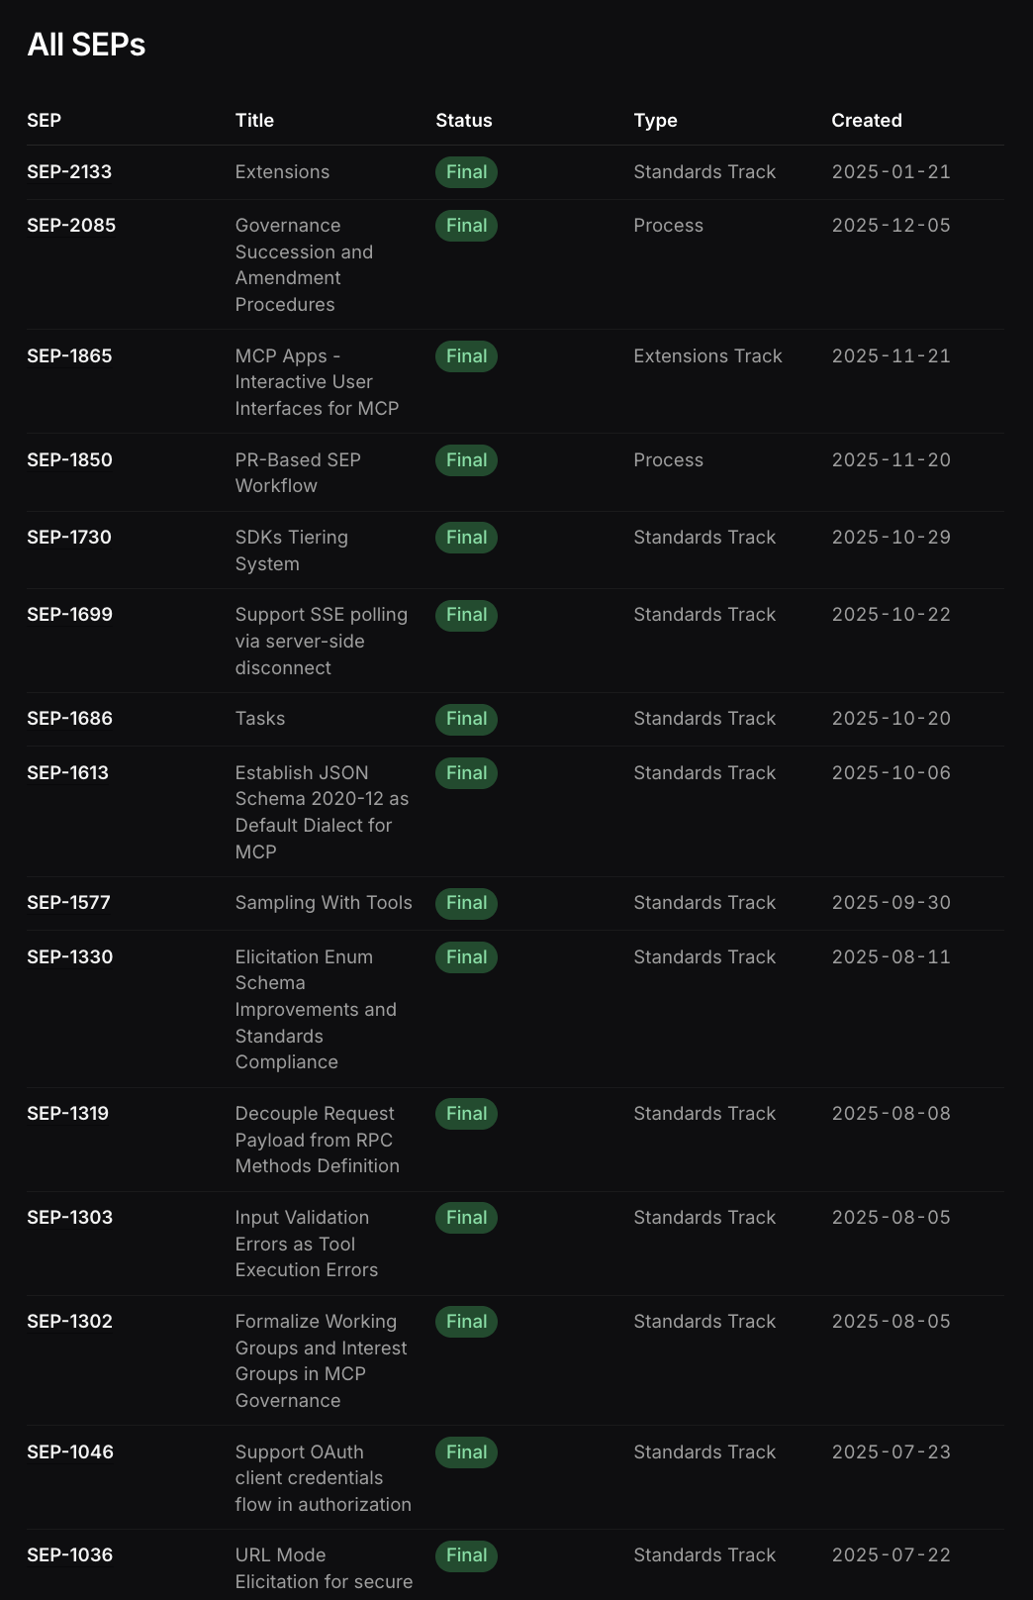The height and width of the screenshot is (1600, 1033).
Task: Open the SEP-2133 link
Action: tap(69, 172)
